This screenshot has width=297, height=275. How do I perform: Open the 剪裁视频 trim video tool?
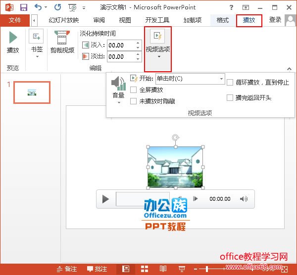[62, 42]
